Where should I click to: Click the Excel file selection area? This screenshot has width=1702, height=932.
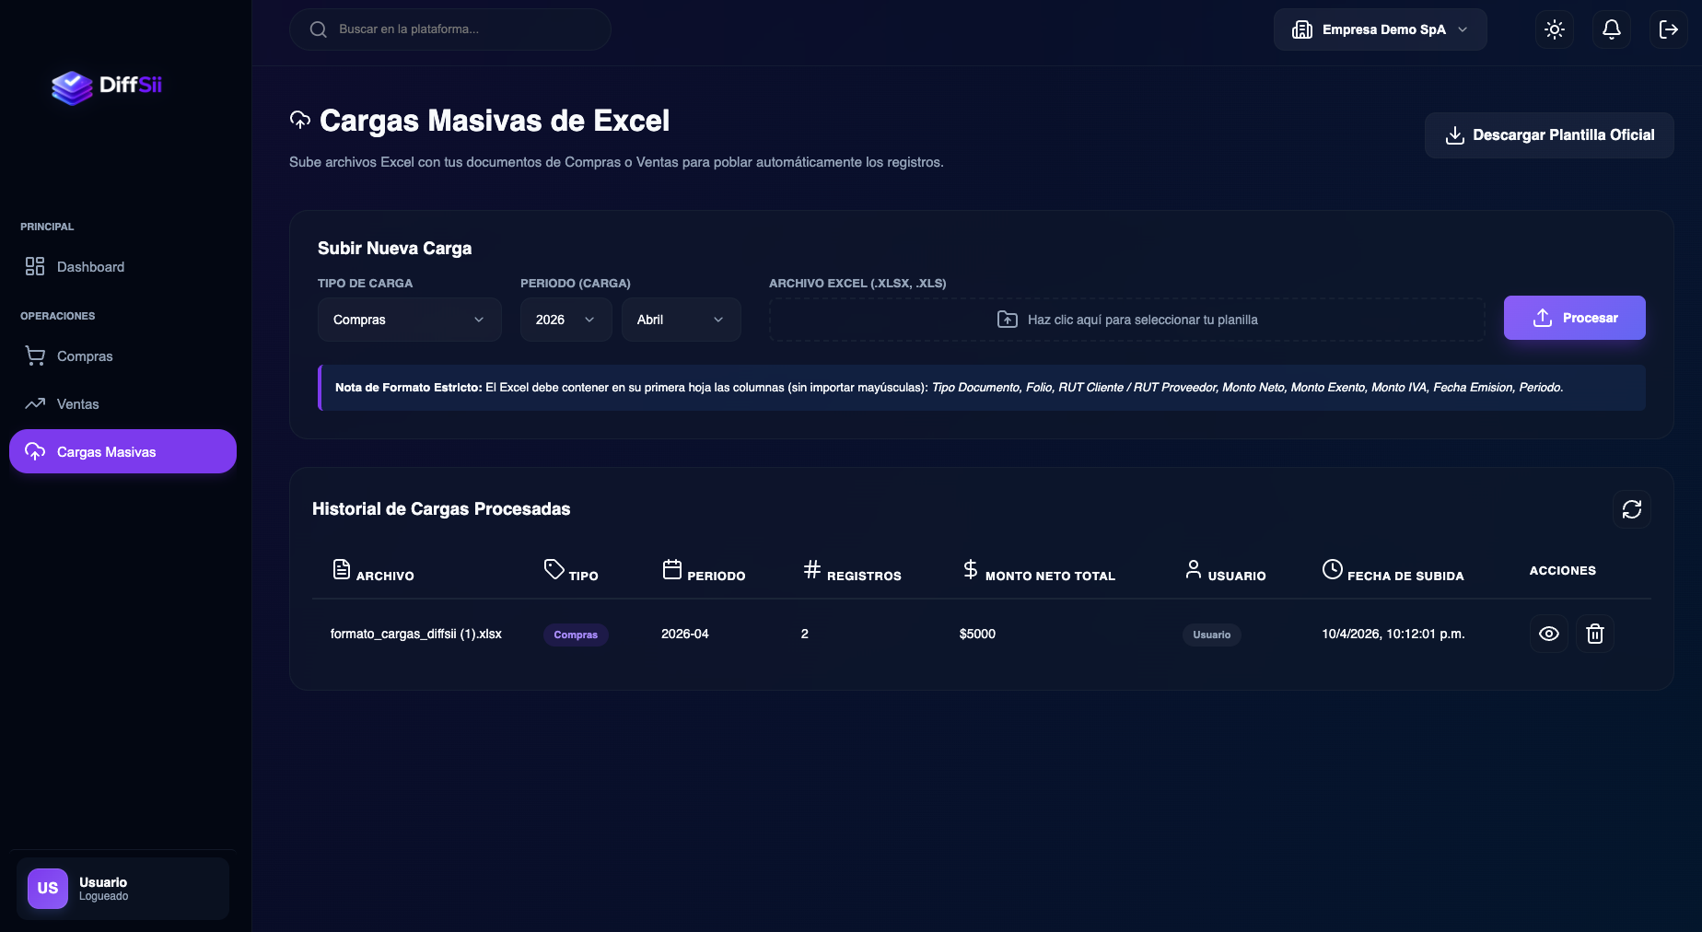click(1125, 320)
